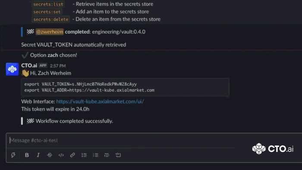Toggle inline code formatting
This screenshot has width=302, height=170.
(61, 155)
